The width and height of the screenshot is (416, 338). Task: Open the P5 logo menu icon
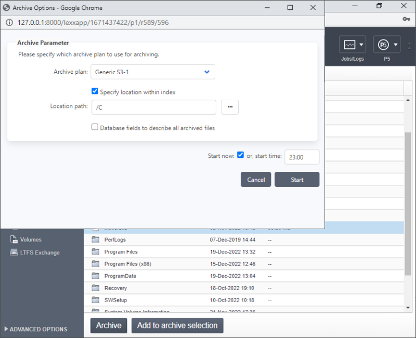coord(383,45)
